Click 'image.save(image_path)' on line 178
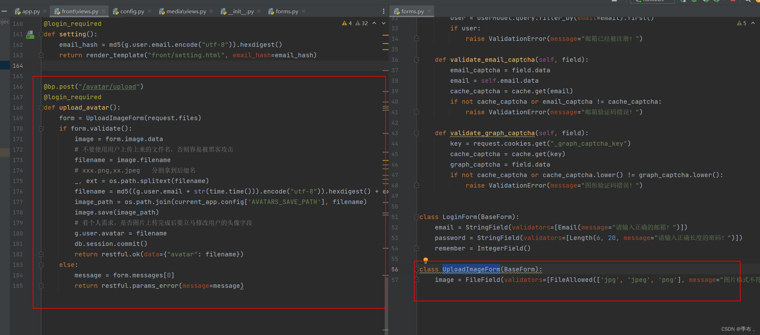760x335 pixels. (x=117, y=212)
